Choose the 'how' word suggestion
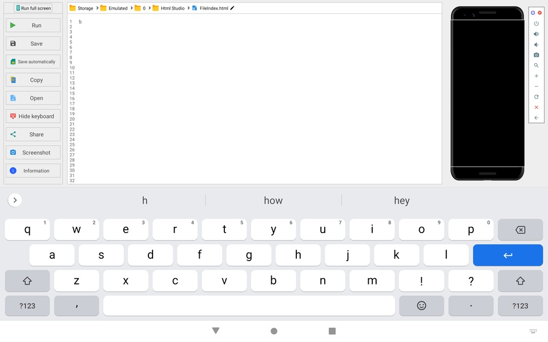This screenshot has height=342, width=548. point(273,200)
